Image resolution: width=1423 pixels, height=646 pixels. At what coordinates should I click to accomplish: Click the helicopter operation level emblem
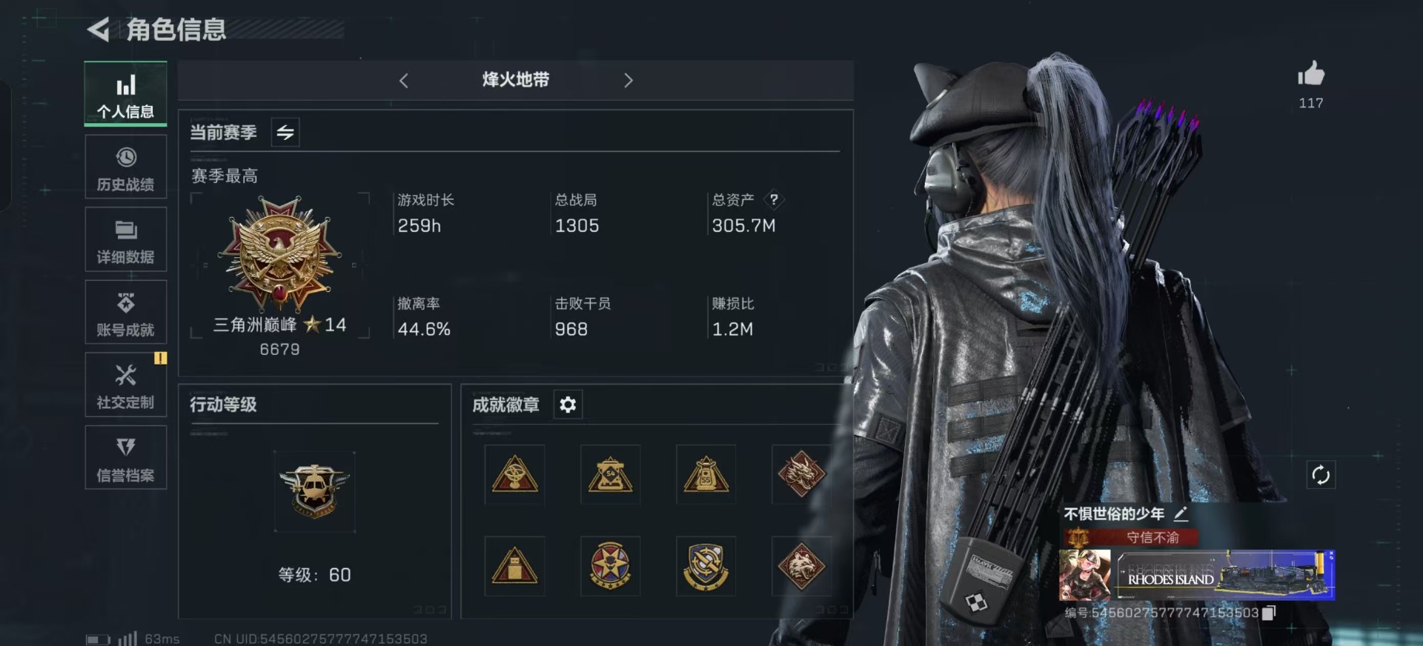click(314, 491)
